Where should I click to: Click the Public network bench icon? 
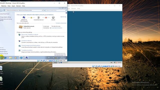pos(20,27)
